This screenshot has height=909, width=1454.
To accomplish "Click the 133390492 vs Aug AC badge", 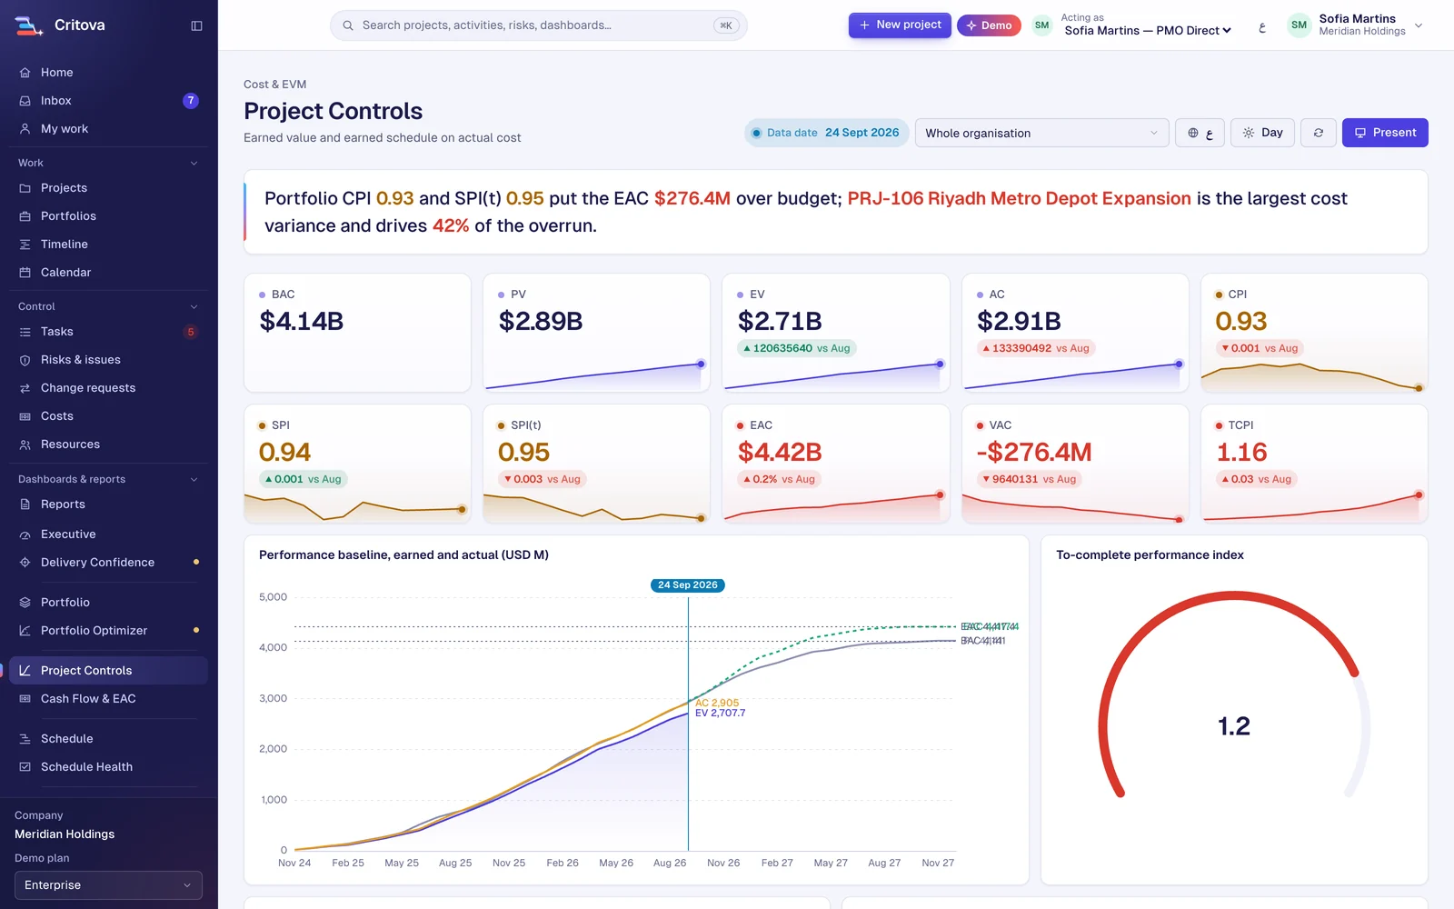I will point(1035,348).
